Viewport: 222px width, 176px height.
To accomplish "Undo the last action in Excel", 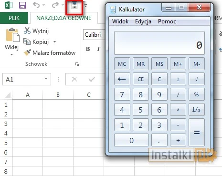I will (x=36, y=5).
